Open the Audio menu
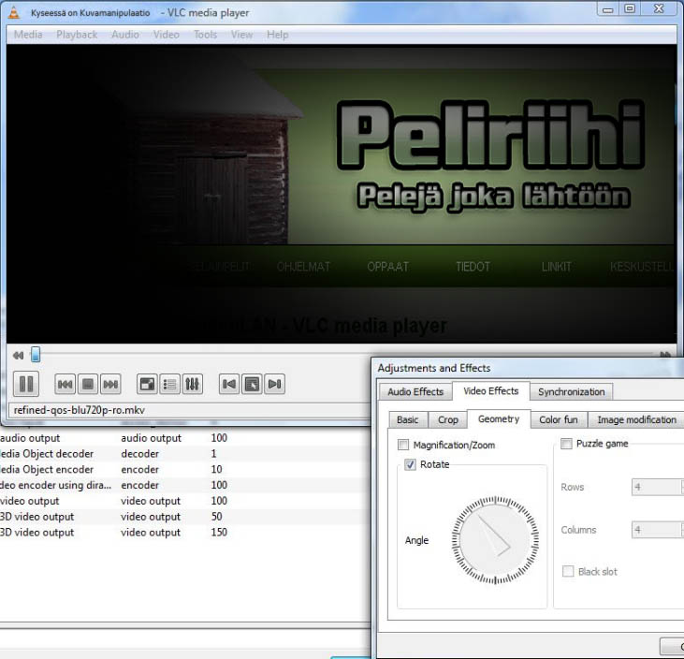The height and width of the screenshot is (659, 684). click(x=125, y=35)
